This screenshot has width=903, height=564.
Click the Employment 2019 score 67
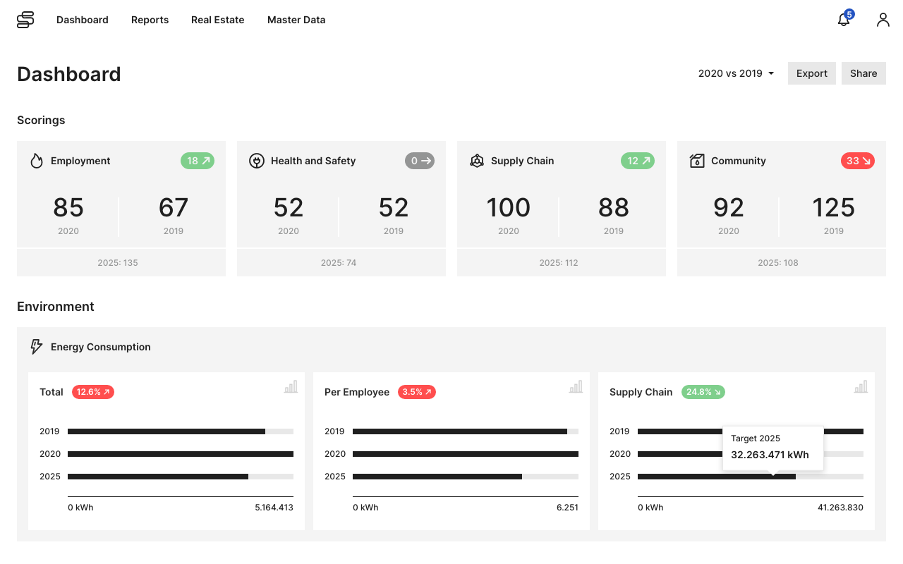coord(174,208)
